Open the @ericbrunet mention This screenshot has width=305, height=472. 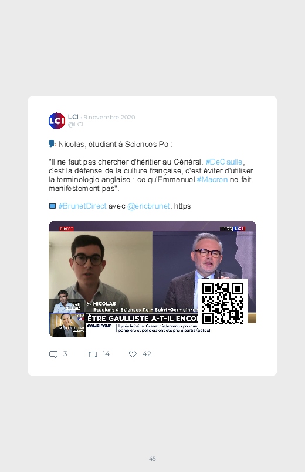click(148, 206)
